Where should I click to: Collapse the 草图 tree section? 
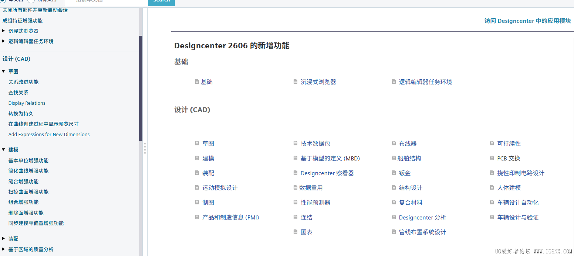[4, 71]
